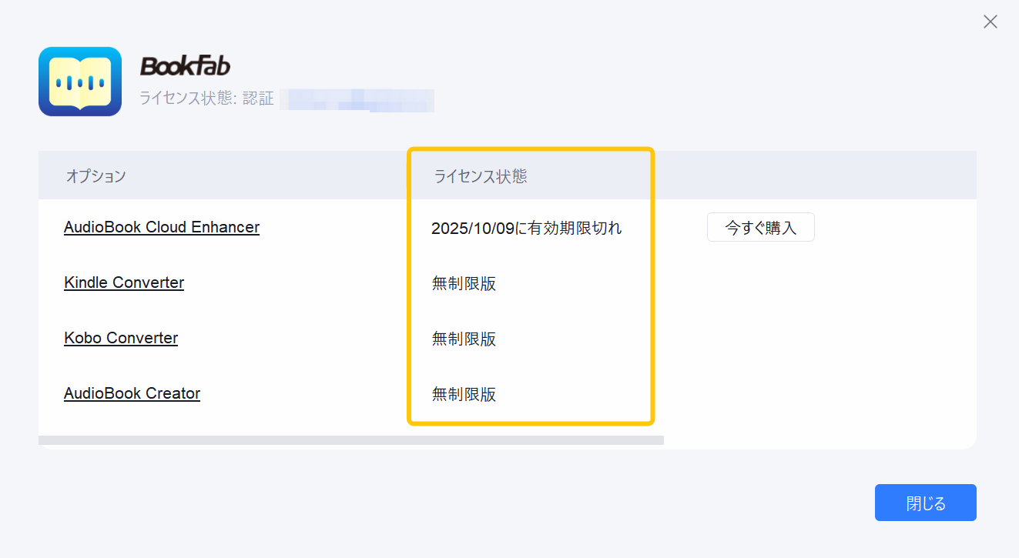Open the AudioBook Creator link

coord(132,393)
